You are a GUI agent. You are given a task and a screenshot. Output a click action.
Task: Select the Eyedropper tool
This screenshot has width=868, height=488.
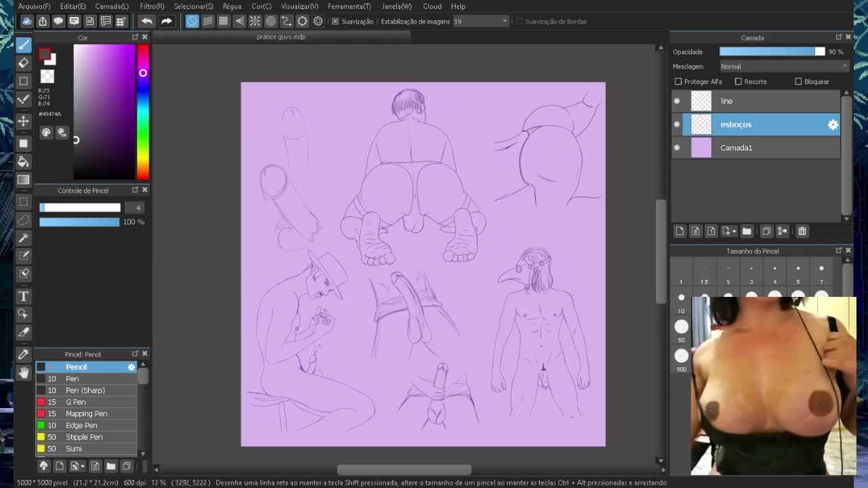(x=23, y=354)
